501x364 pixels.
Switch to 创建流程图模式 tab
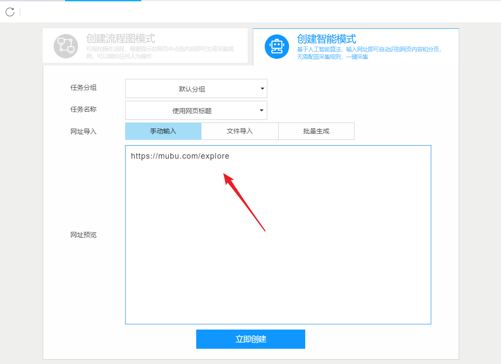120,39
